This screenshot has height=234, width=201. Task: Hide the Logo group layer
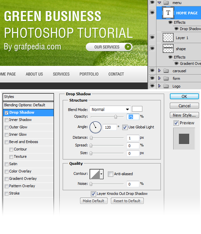pos(152,86)
